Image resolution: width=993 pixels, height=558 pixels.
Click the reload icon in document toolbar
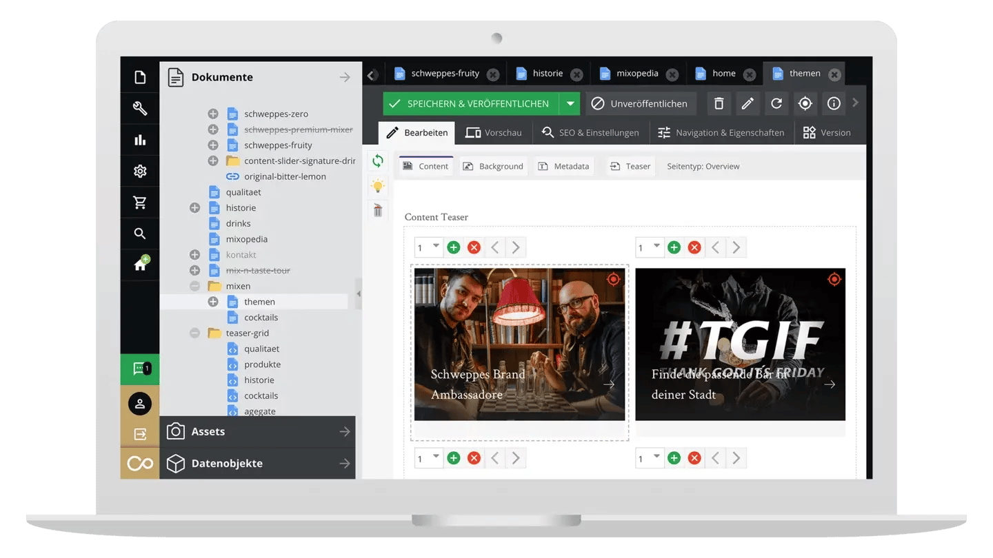(x=776, y=103)
